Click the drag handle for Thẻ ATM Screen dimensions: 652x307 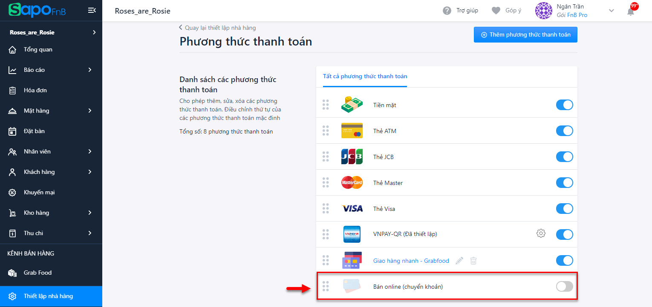pyautogui.click(x=326, y=131)
